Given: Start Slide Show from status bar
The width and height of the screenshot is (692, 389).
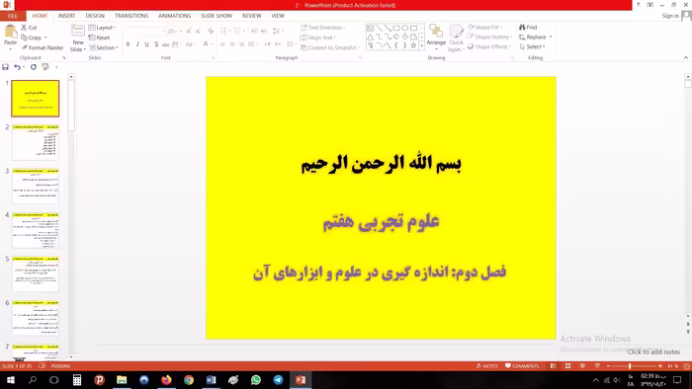Looking at the screenshot, I should tap(597, 366).
